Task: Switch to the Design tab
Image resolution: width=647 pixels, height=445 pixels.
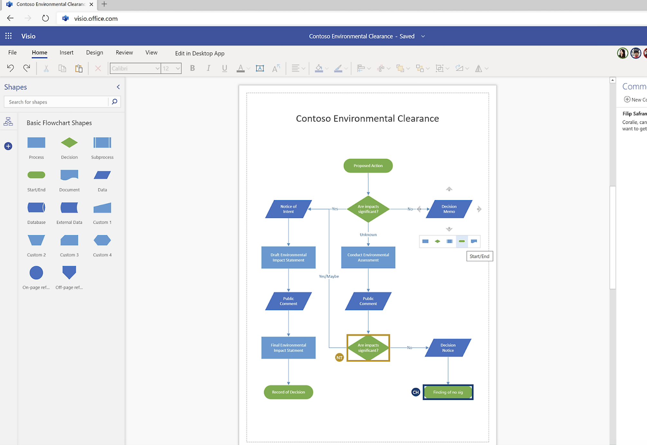Action: 94,52
